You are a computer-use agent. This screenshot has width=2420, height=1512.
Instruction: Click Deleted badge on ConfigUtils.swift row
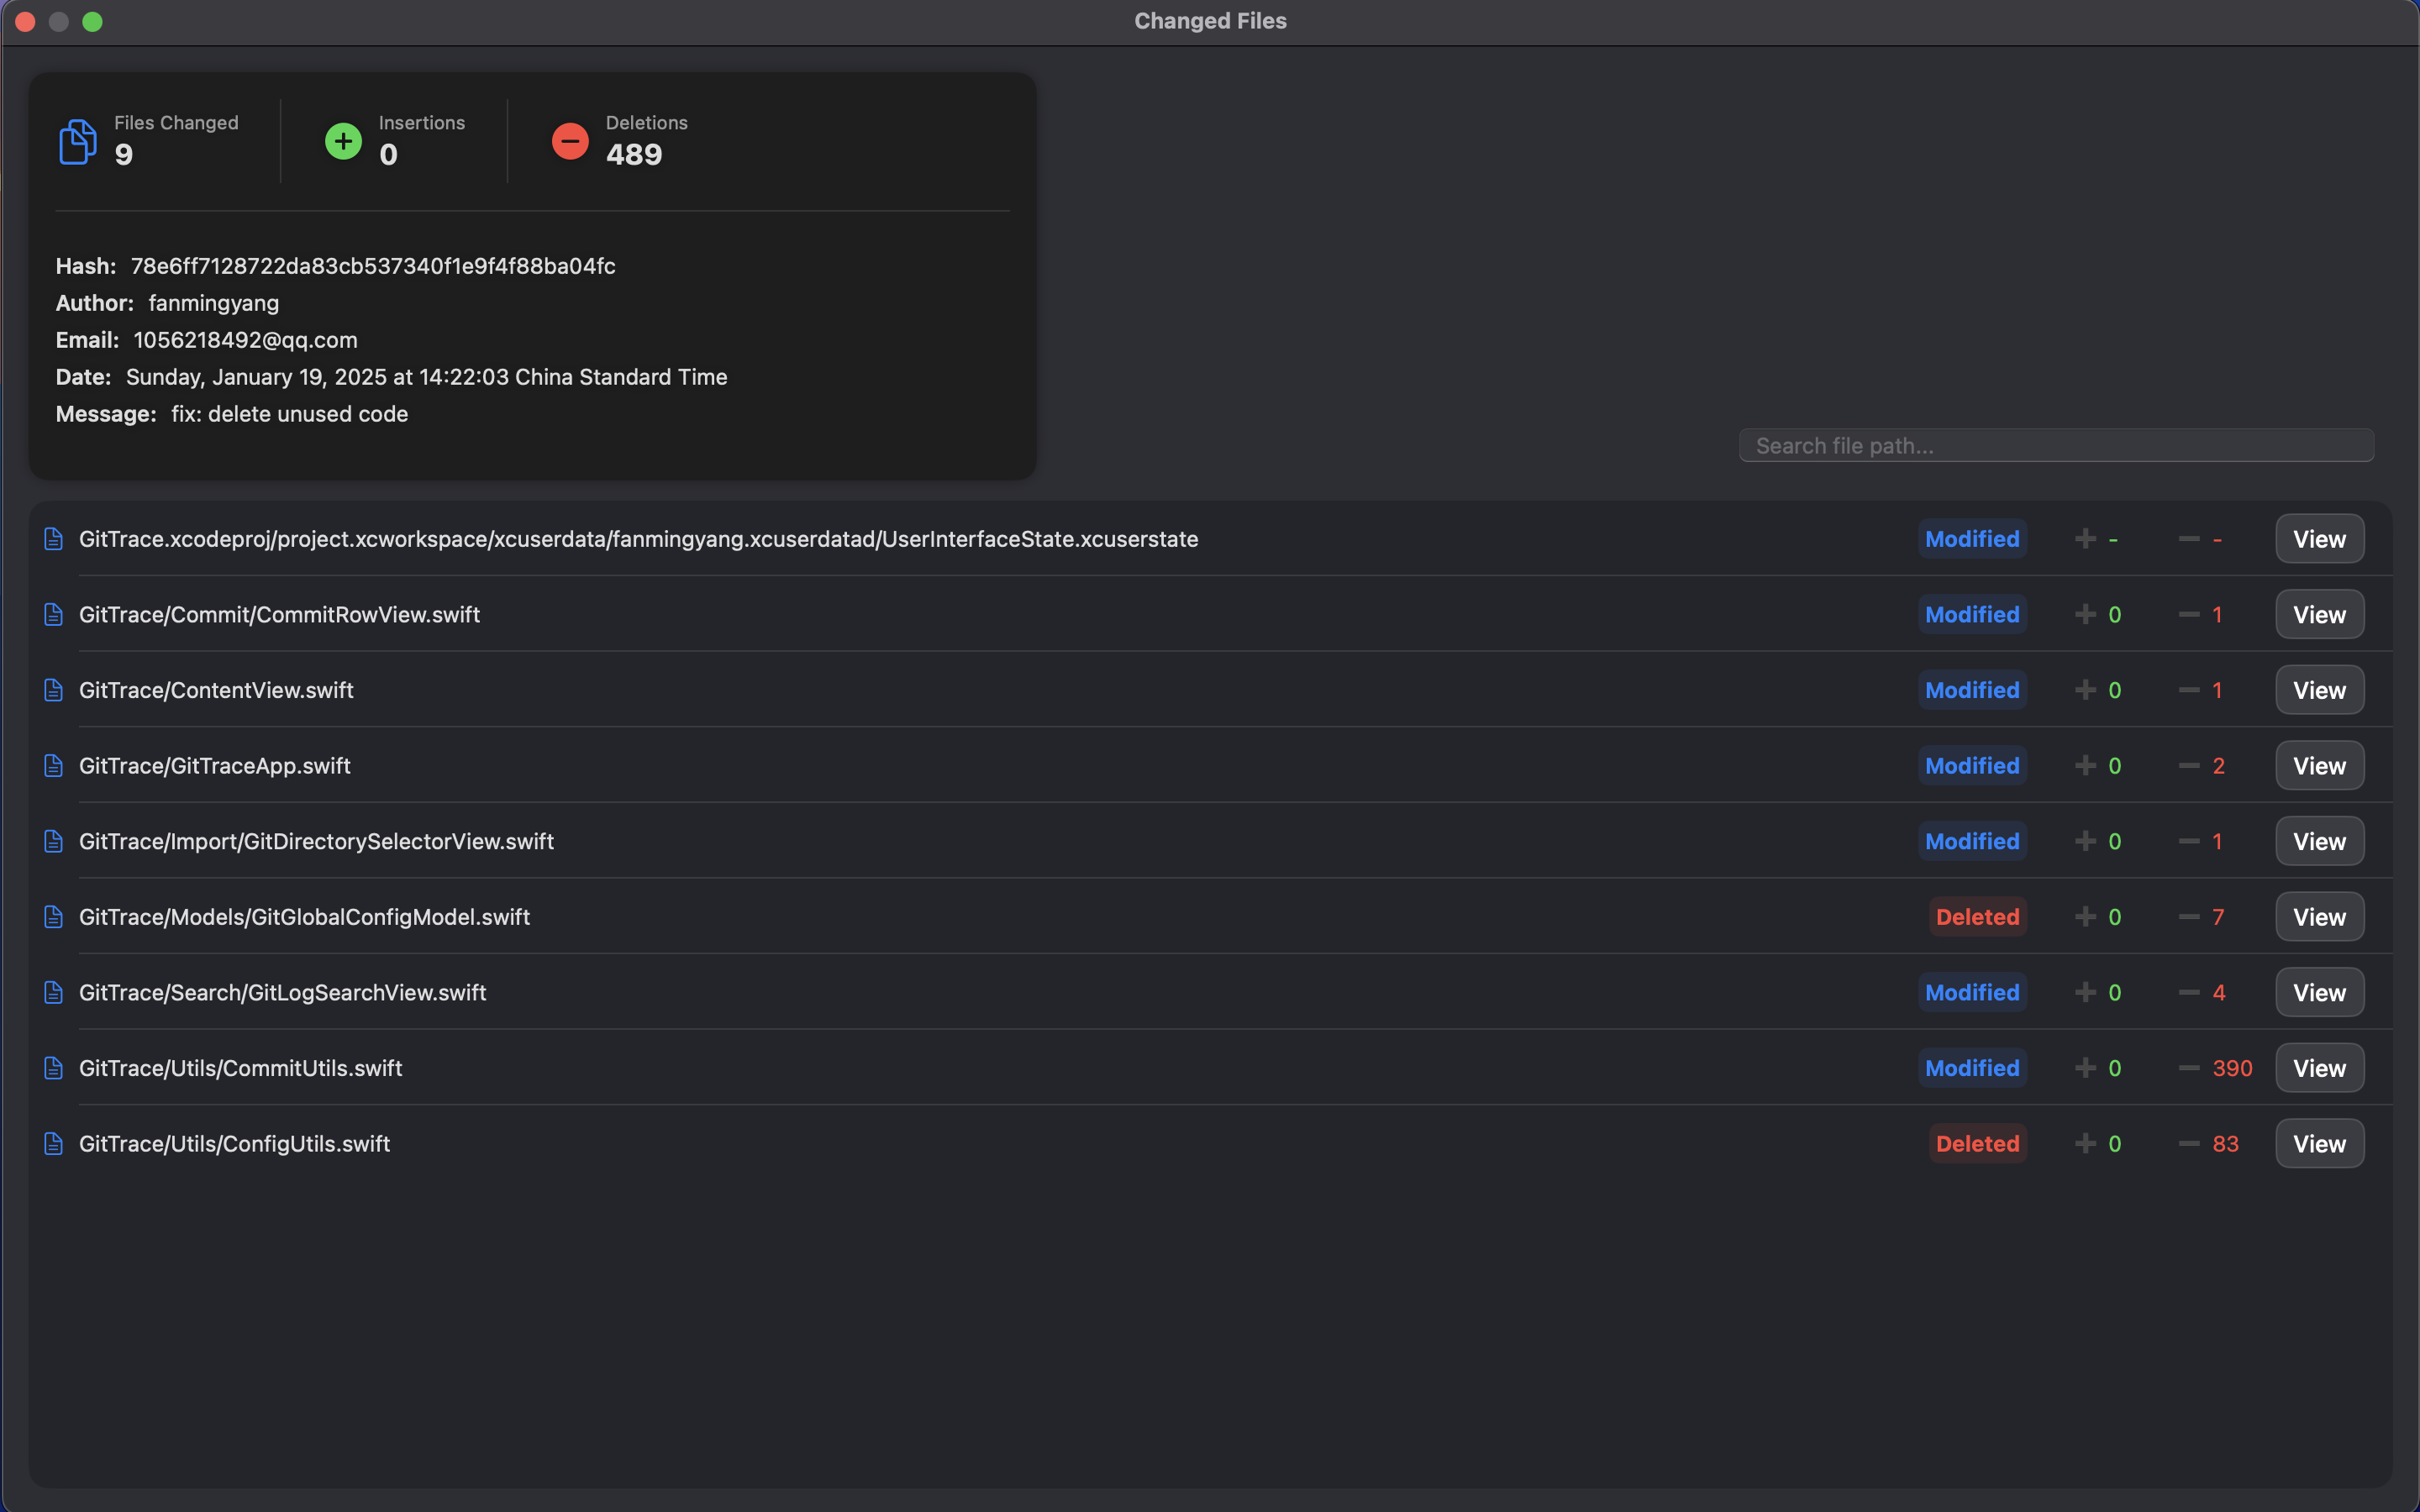tap(1977, 1144)
